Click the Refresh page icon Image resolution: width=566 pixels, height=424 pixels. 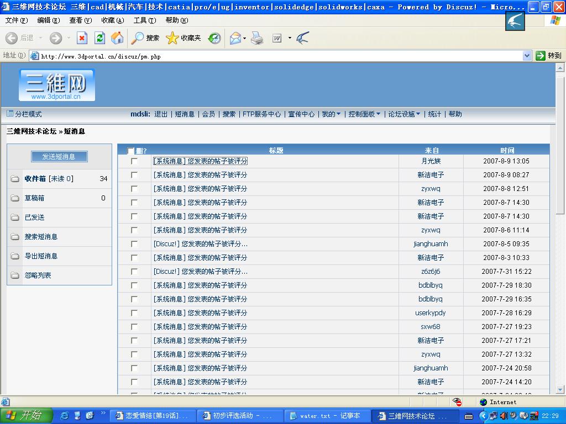click(x=99, y=38)
